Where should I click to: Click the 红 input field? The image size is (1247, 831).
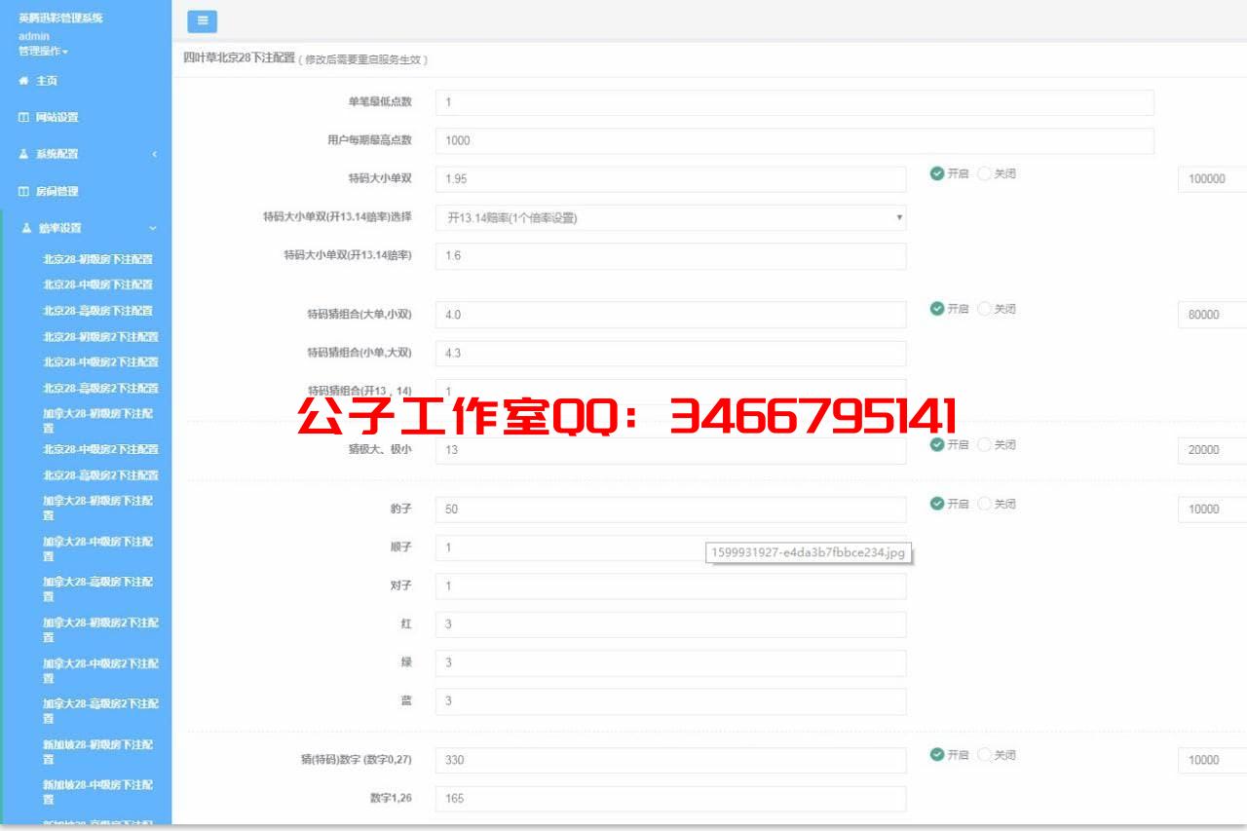click(670, 624)
